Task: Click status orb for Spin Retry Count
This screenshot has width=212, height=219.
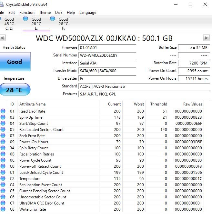Action: click(x=3, y=148)
